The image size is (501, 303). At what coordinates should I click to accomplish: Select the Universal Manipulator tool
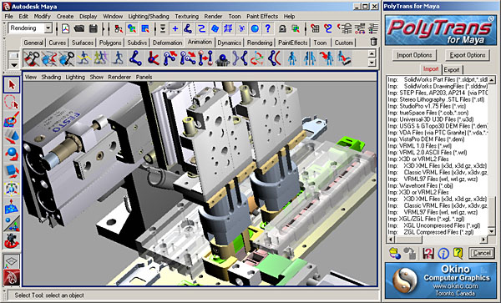click(12, 189)
